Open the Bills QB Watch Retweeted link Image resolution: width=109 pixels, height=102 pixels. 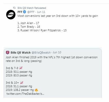(x=32, y=8)
